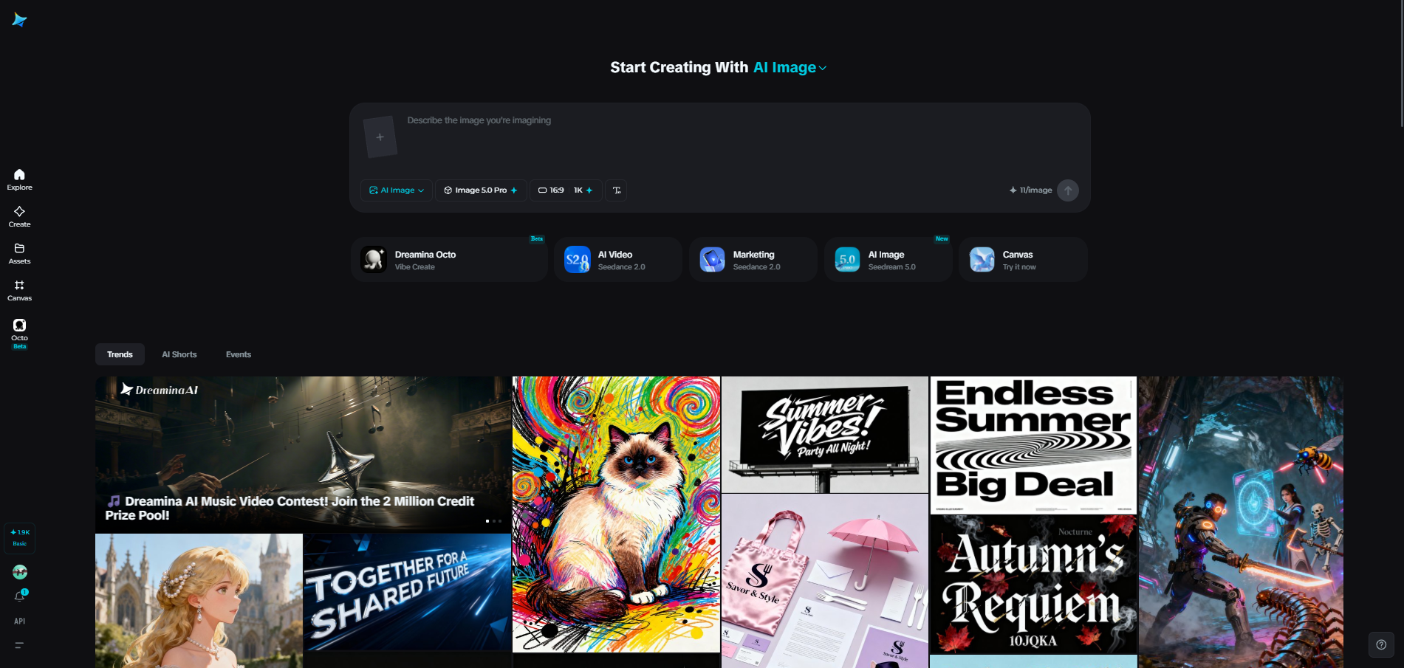Open the Savor & Style branding mockup
The image size is (1404, 668).
click(824, 581)
